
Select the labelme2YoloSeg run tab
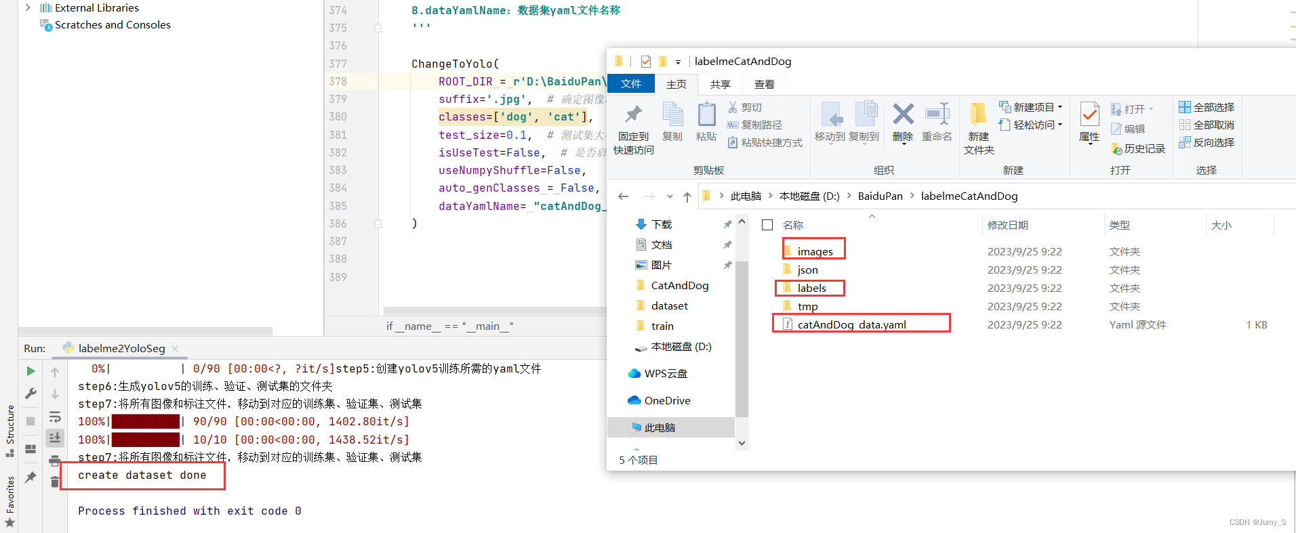point(121,348)
